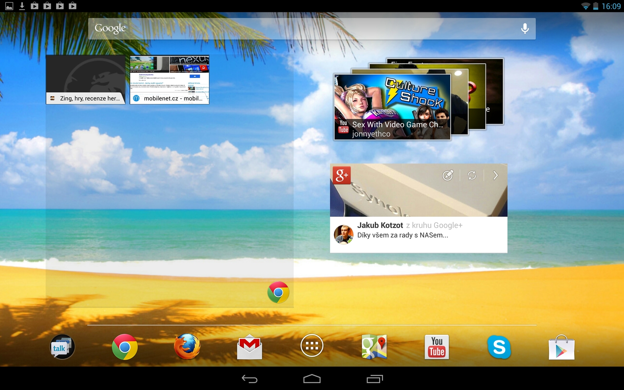
Task: Tap the download notification icon
Action: [22, 6]
